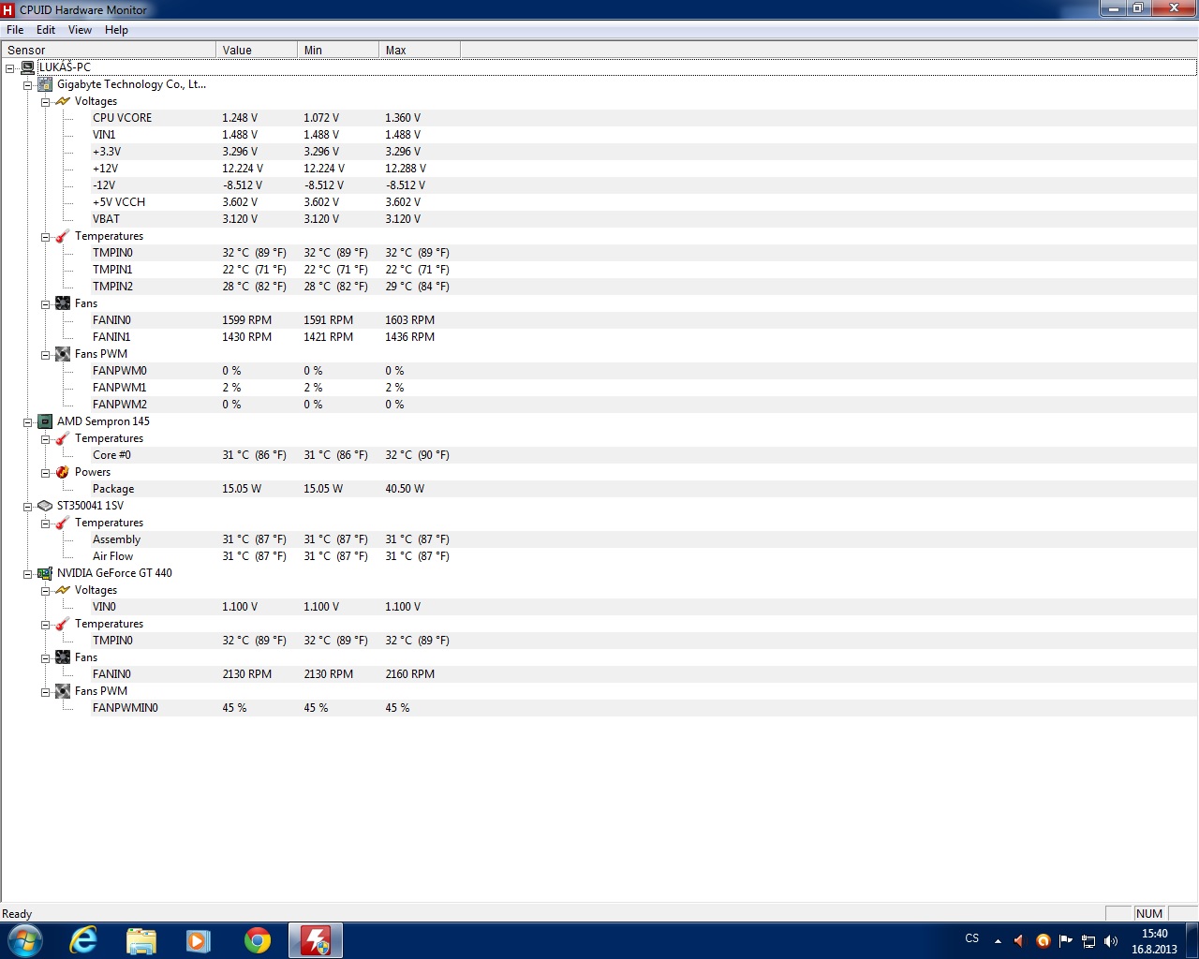Open the Edit menu

click(46, 30)
